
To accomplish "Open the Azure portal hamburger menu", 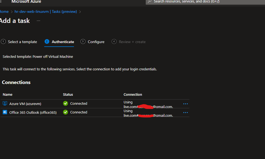I will click(x=1, y=1).
